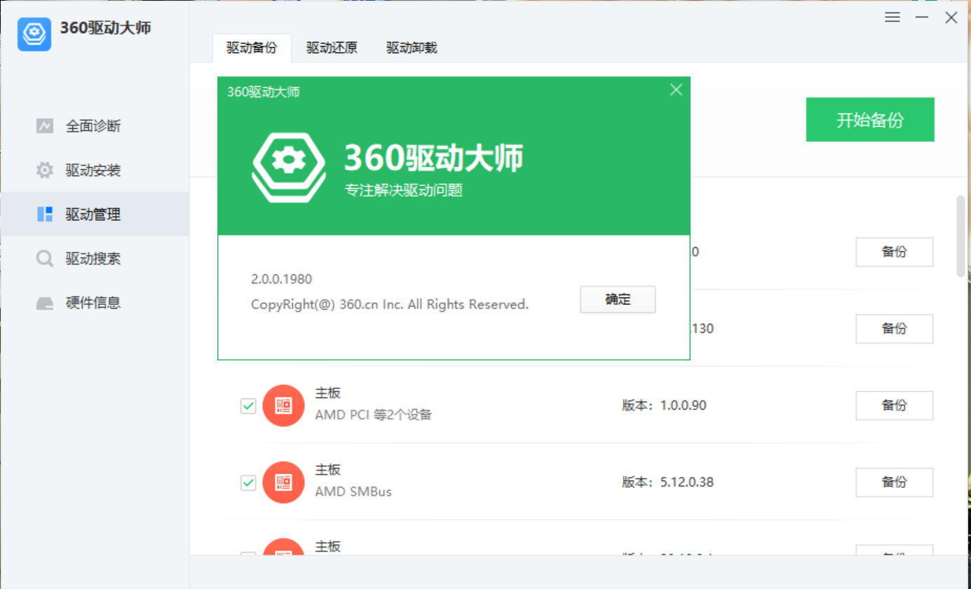Uncheck the AMD SMBus checkbox
This screenshot has width=971, height=589.
click(x=248, y=482)
